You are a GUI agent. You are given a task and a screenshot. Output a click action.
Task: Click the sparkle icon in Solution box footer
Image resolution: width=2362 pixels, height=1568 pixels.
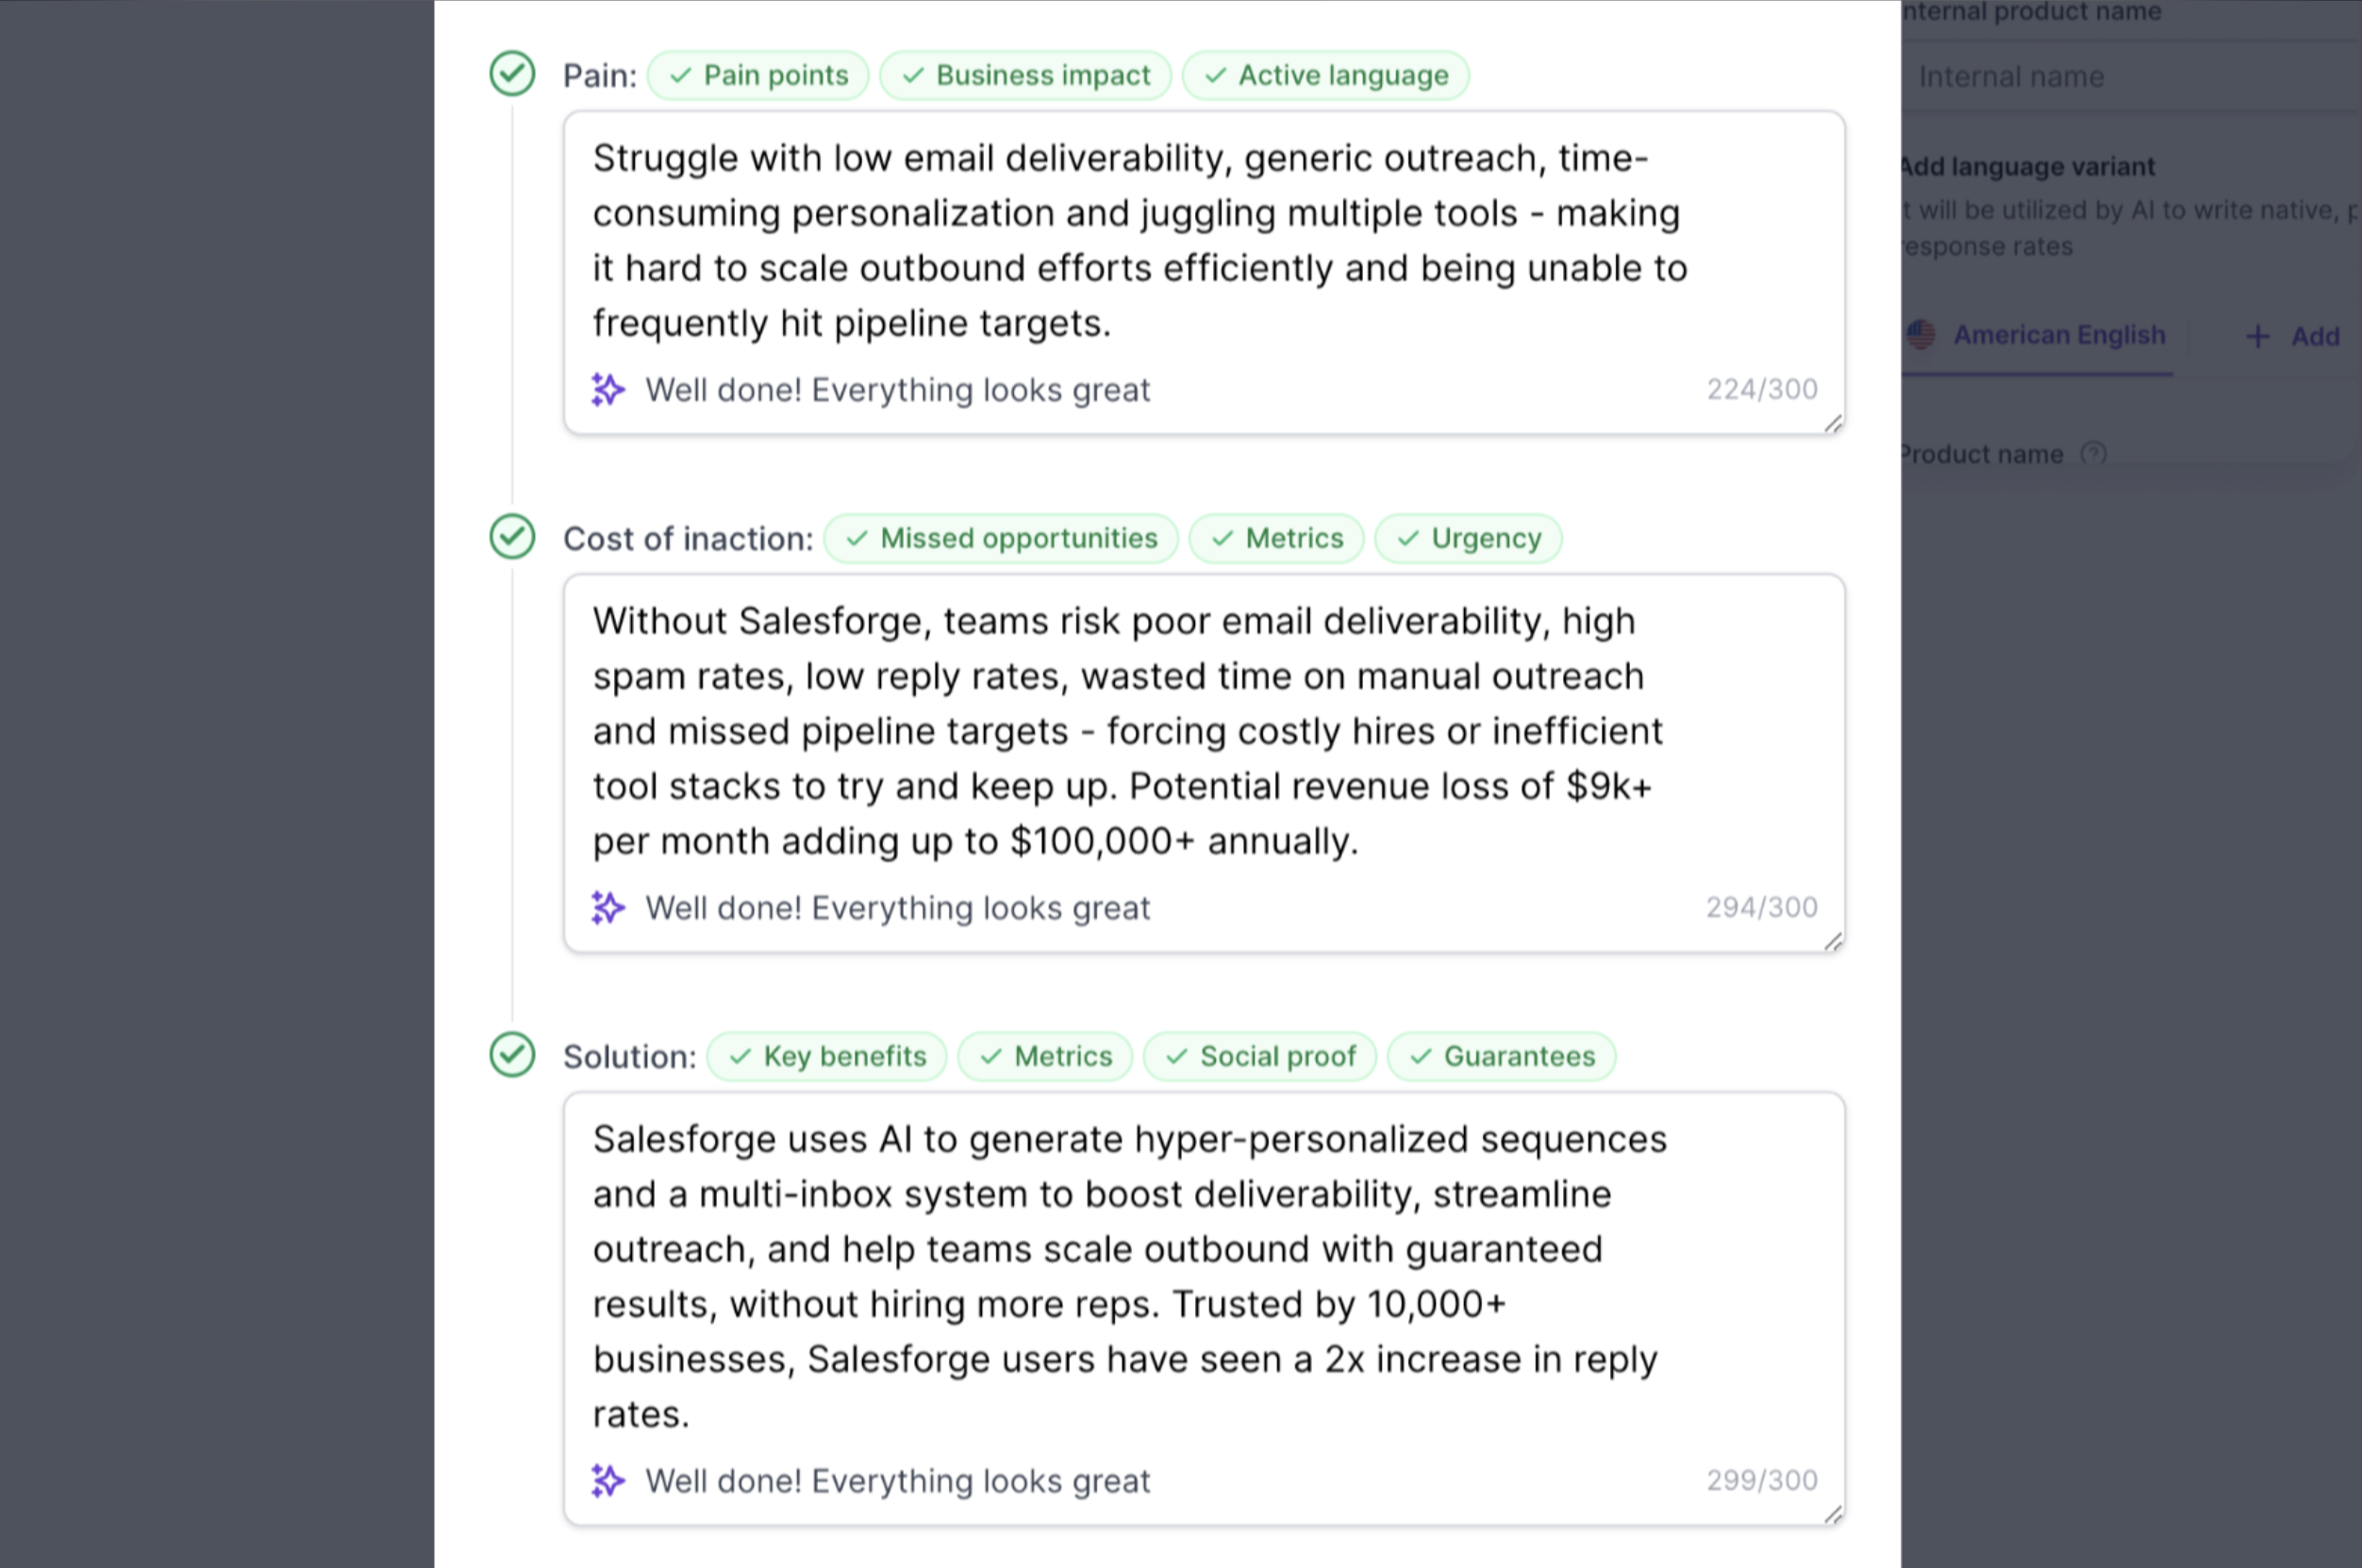click(x=607, y=1480)
